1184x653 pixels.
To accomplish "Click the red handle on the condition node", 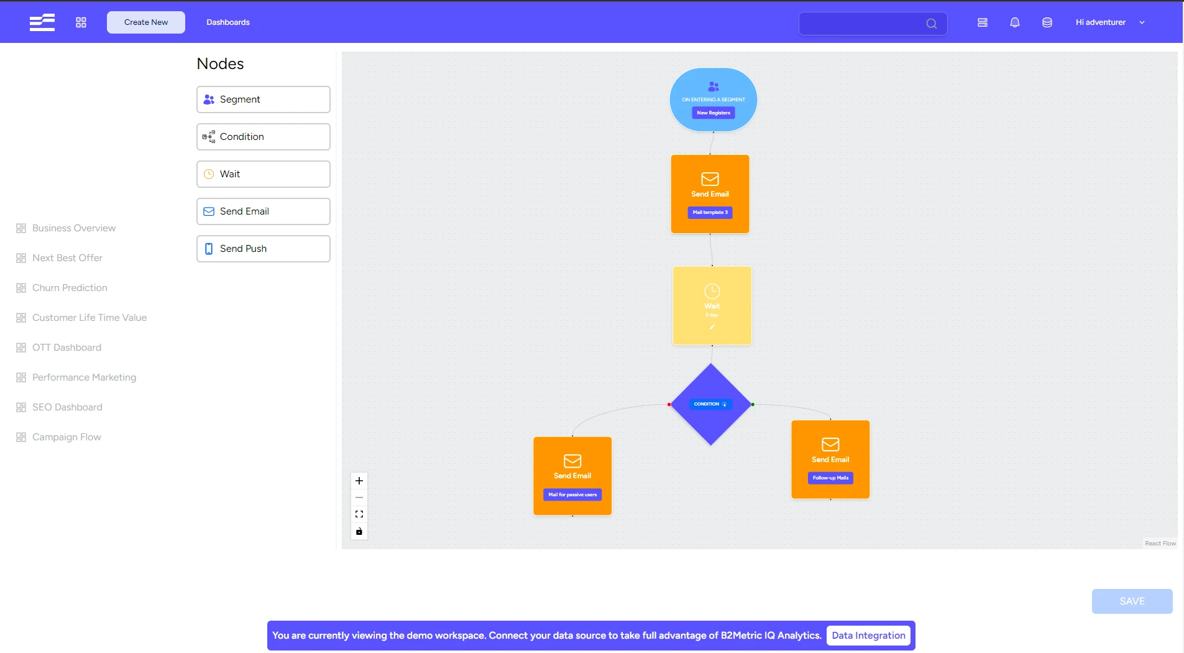I will (669, 405).
